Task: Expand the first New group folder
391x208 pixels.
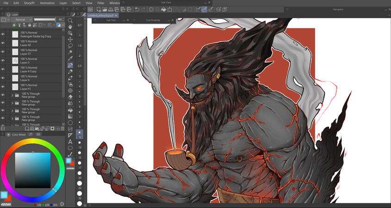Action: tap(12, 95)
